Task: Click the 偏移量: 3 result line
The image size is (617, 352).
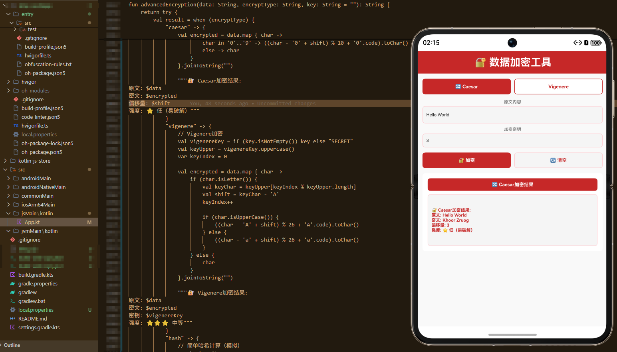Action: pos(440,225)
